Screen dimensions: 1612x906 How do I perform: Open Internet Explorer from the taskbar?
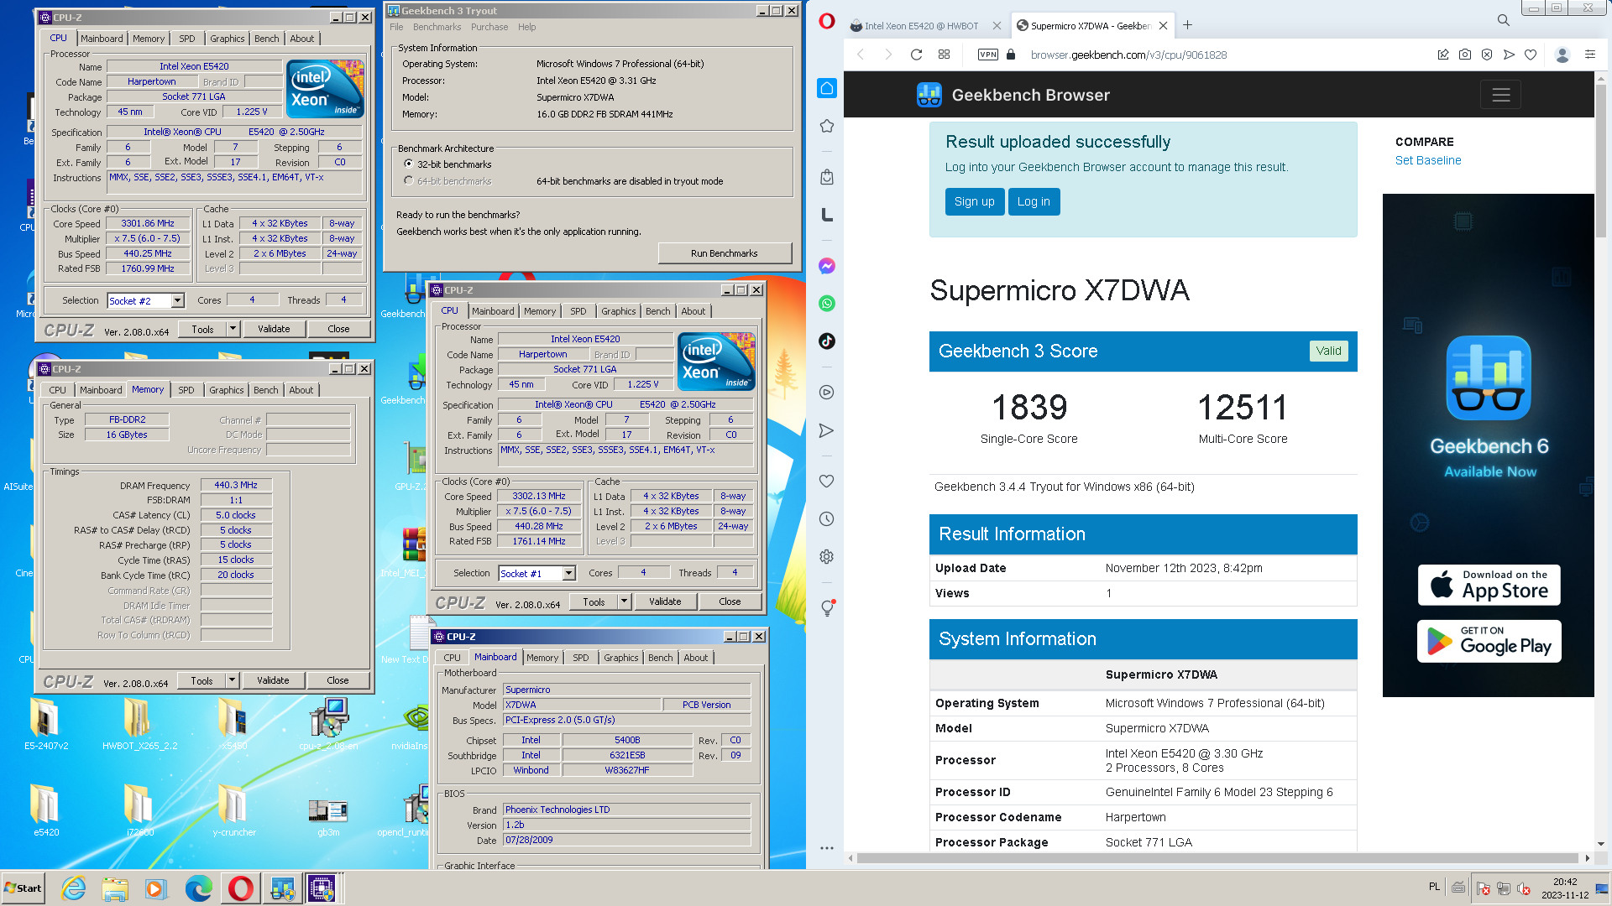click(74, 888)
